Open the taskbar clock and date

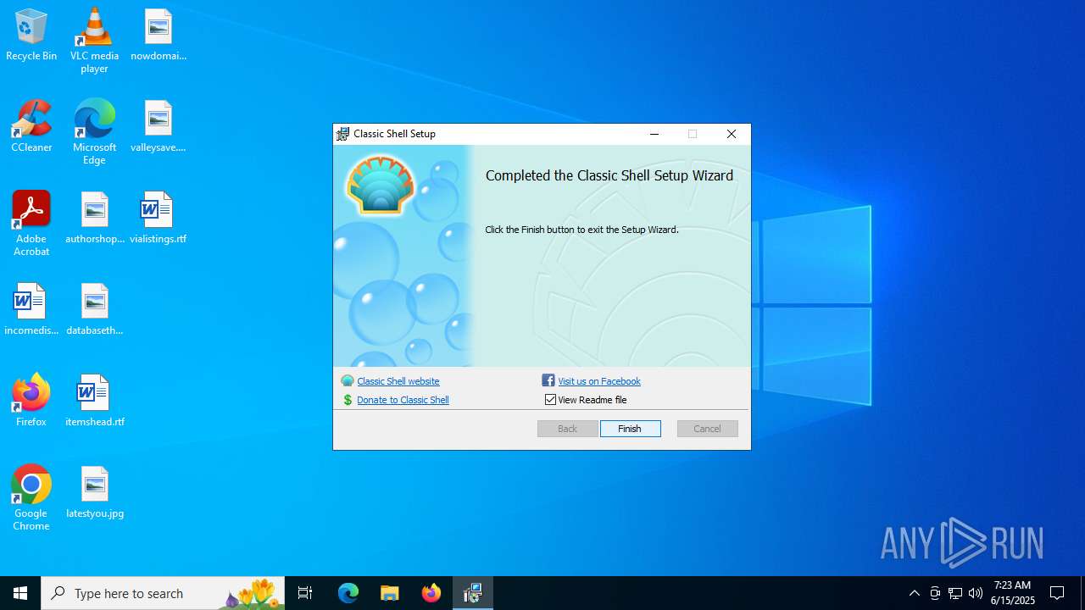[1013, 593]
